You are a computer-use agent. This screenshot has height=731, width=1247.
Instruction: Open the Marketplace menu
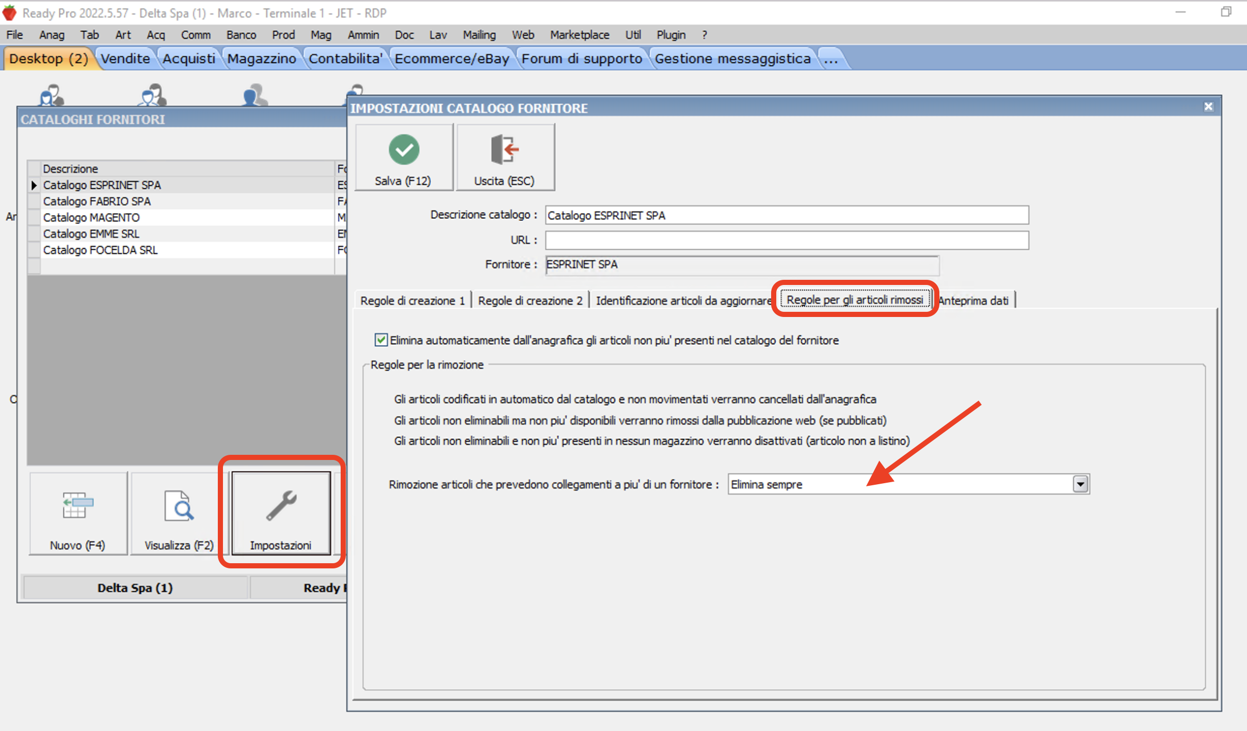tap(580, 35)
